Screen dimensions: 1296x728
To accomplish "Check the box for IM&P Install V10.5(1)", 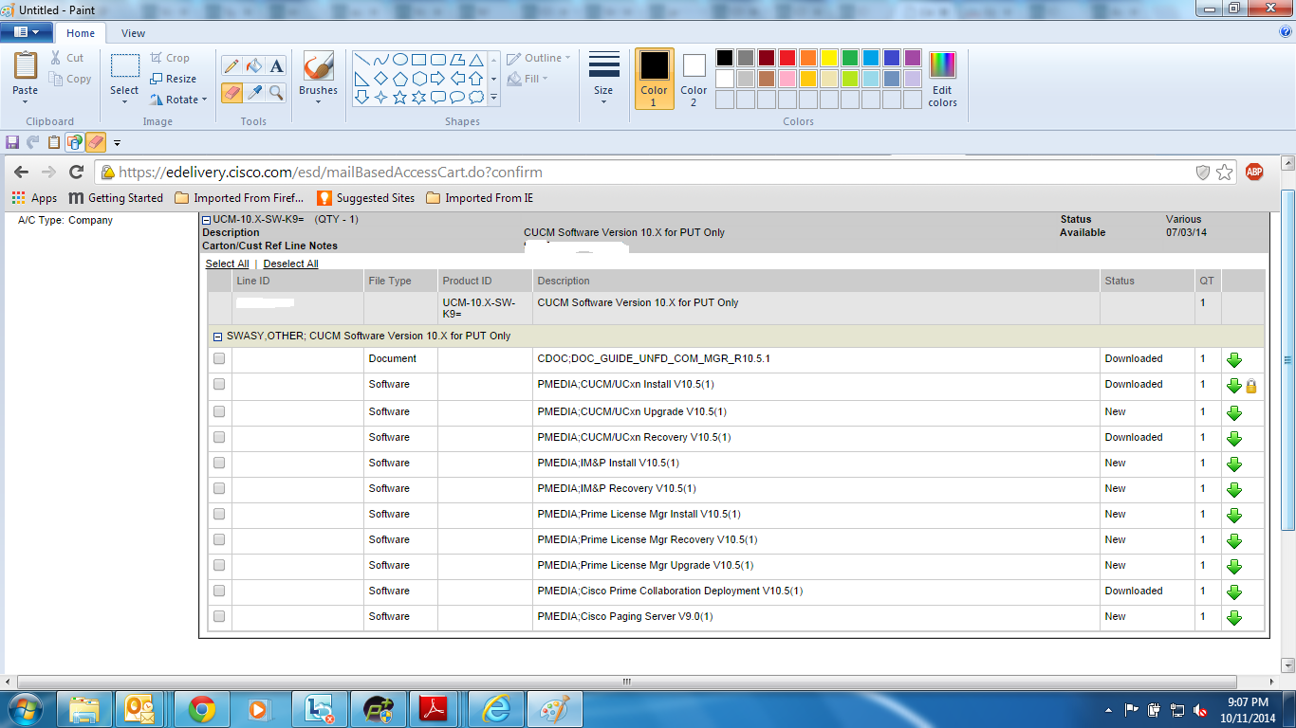I will 219,463.
